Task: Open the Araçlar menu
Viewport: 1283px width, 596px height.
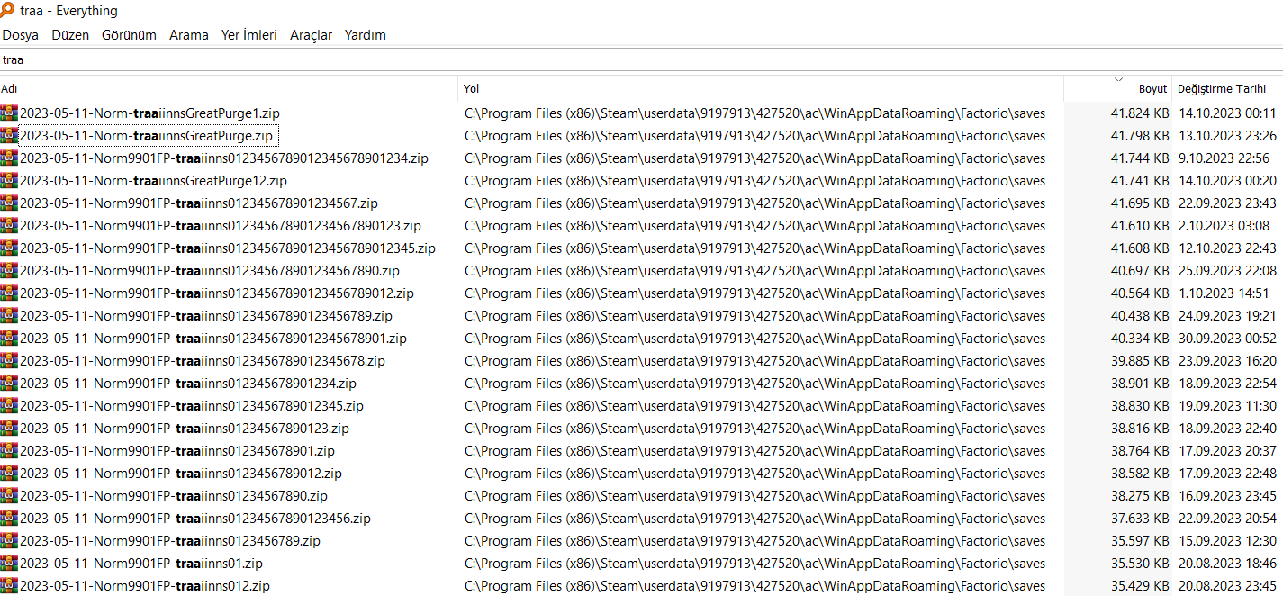Action: pos(312,35)
